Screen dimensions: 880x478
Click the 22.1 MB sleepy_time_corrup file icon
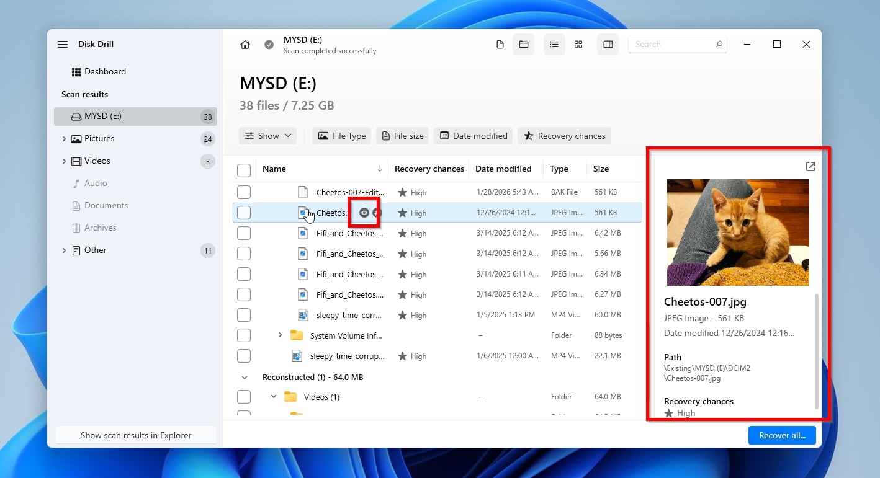click(x=297, y=356)
